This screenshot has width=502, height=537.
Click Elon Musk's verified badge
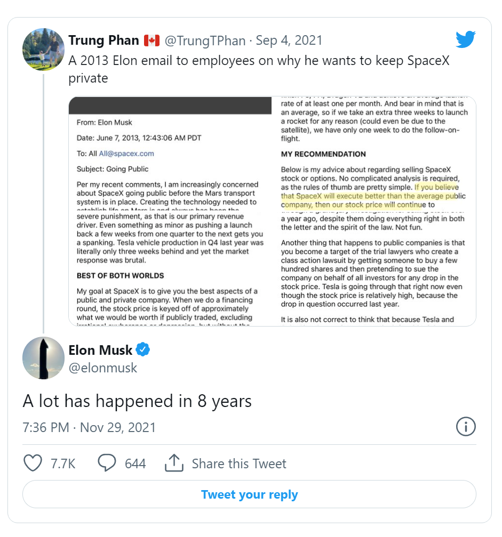[x=143, y=350]
